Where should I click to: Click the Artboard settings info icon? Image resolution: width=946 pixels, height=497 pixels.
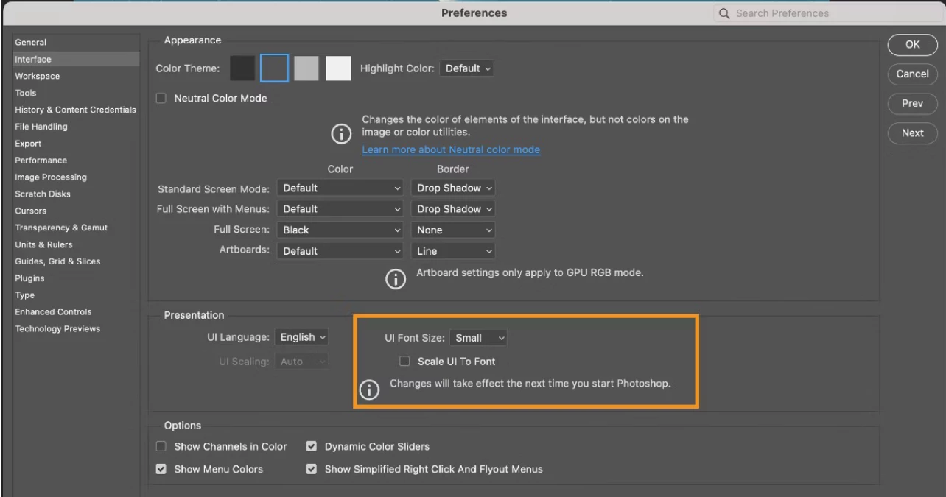(396, 279)
